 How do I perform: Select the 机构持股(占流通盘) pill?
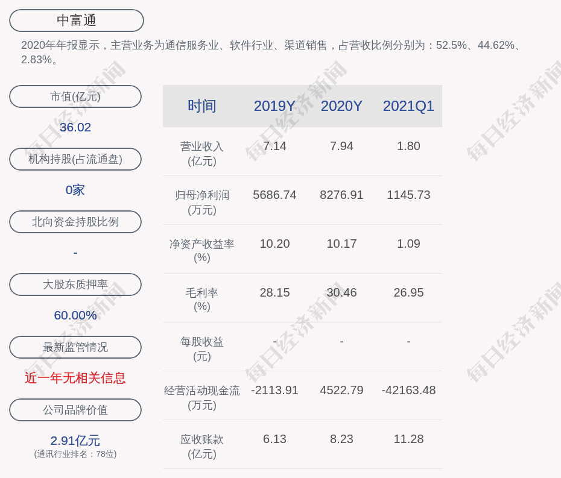tap(75, 159)
